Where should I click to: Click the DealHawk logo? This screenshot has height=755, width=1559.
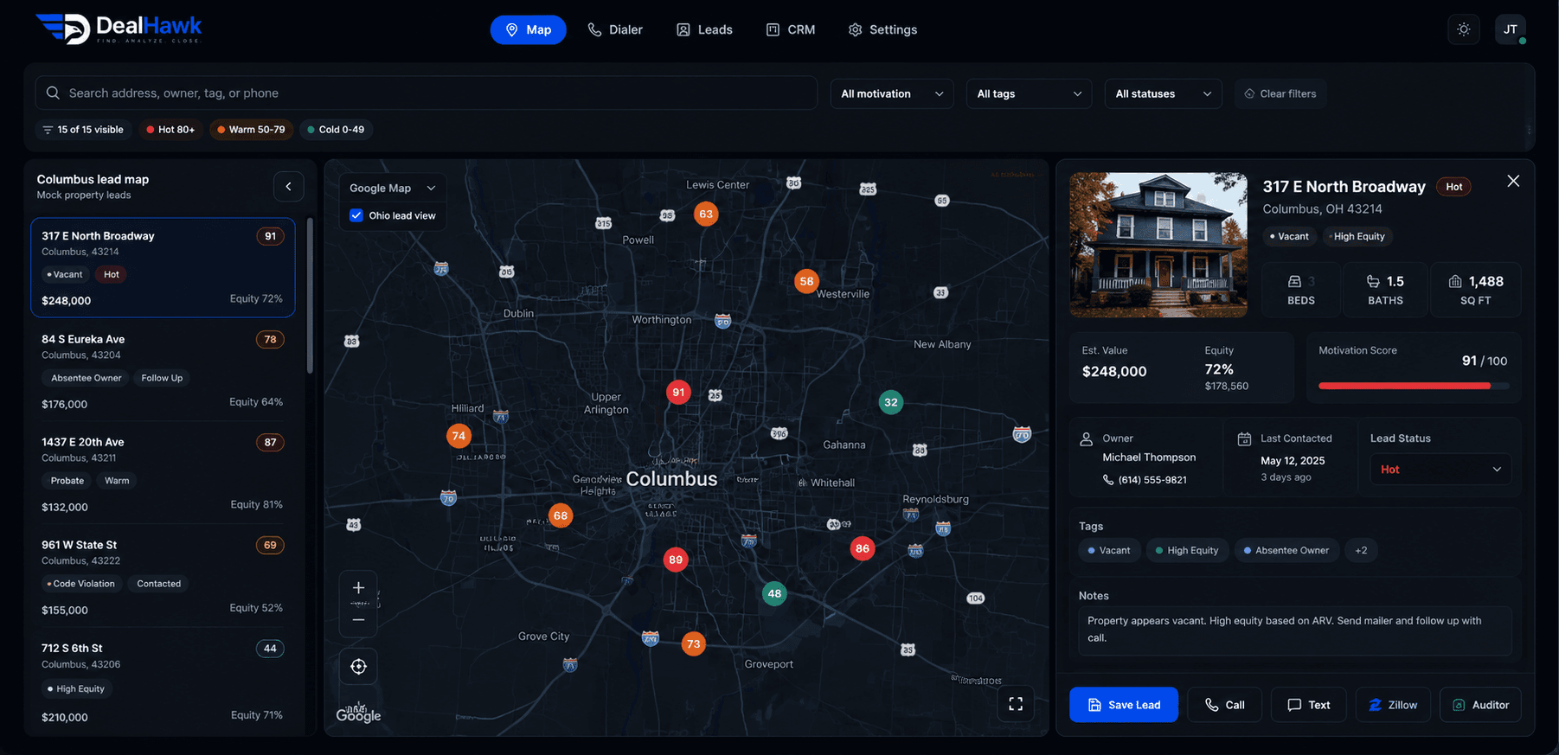tap(119, 29)
